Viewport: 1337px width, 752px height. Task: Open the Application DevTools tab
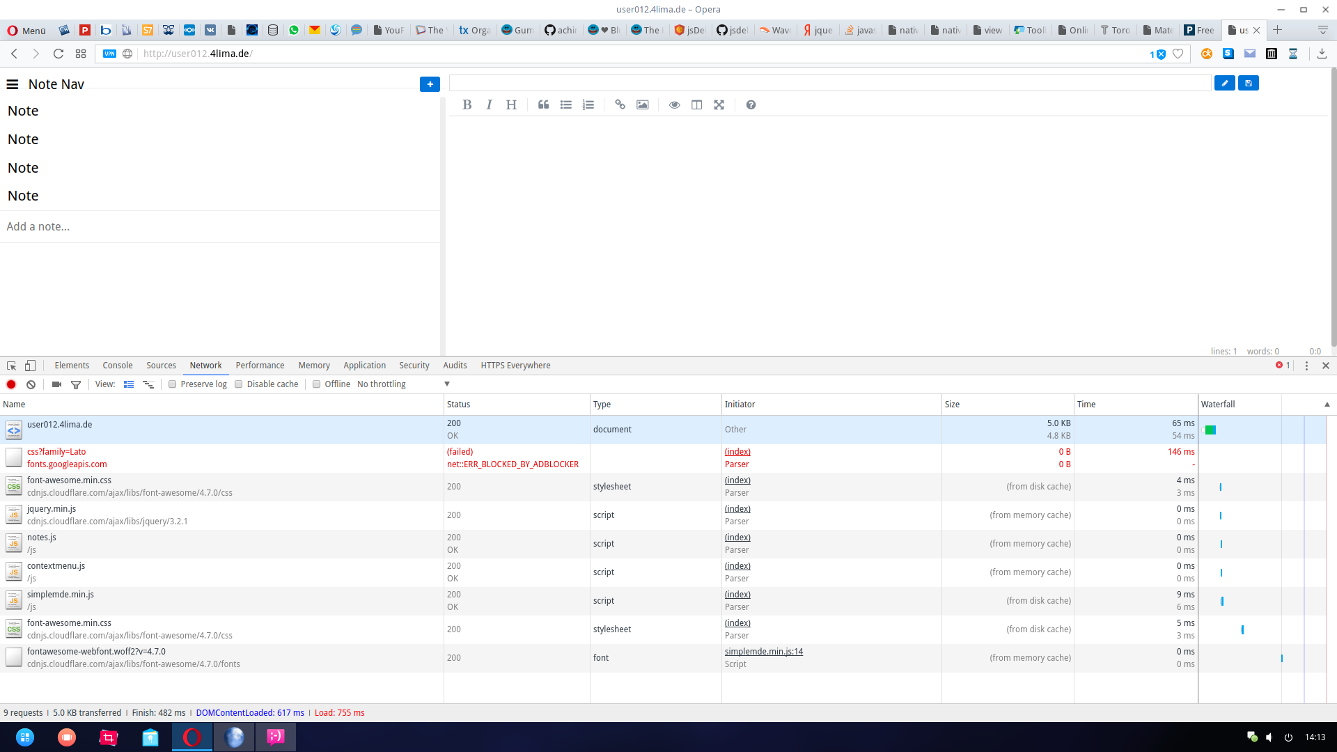[364, 366]
